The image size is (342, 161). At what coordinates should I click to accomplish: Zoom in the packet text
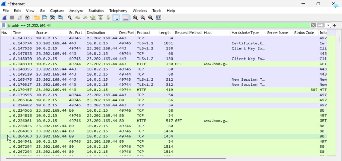pos(135,18)
